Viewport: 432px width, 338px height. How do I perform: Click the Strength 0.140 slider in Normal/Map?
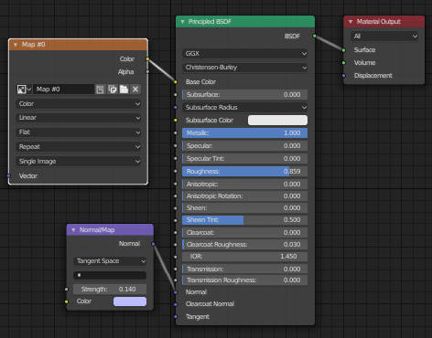[110, 290]
